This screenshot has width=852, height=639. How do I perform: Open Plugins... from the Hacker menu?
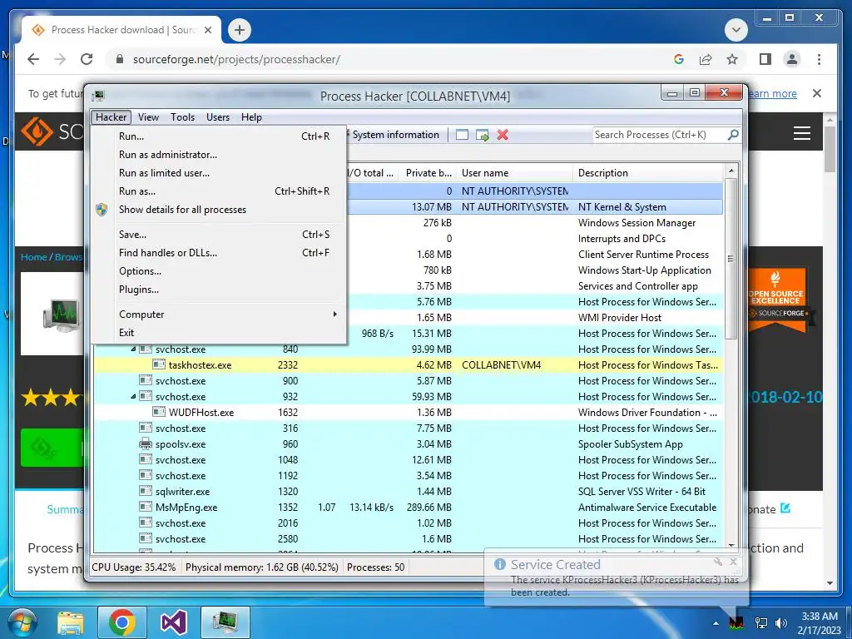(x=220, y=290)
